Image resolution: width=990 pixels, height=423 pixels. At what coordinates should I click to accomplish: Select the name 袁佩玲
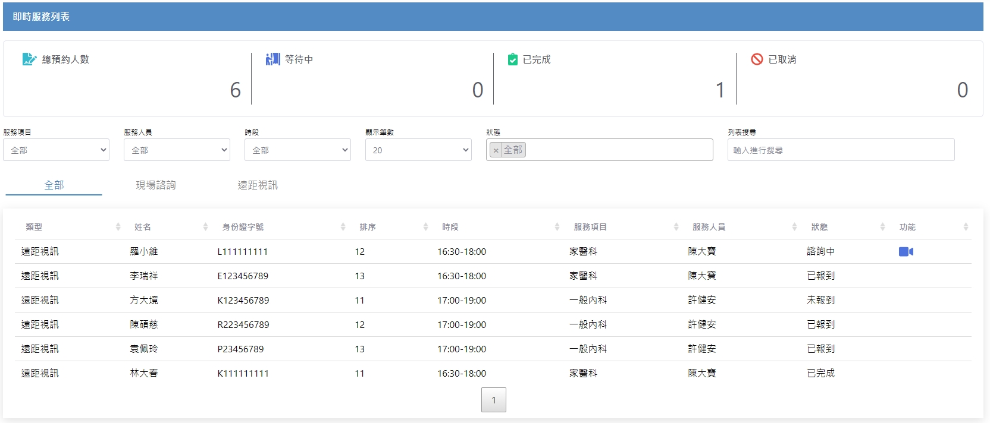point(144,349)
